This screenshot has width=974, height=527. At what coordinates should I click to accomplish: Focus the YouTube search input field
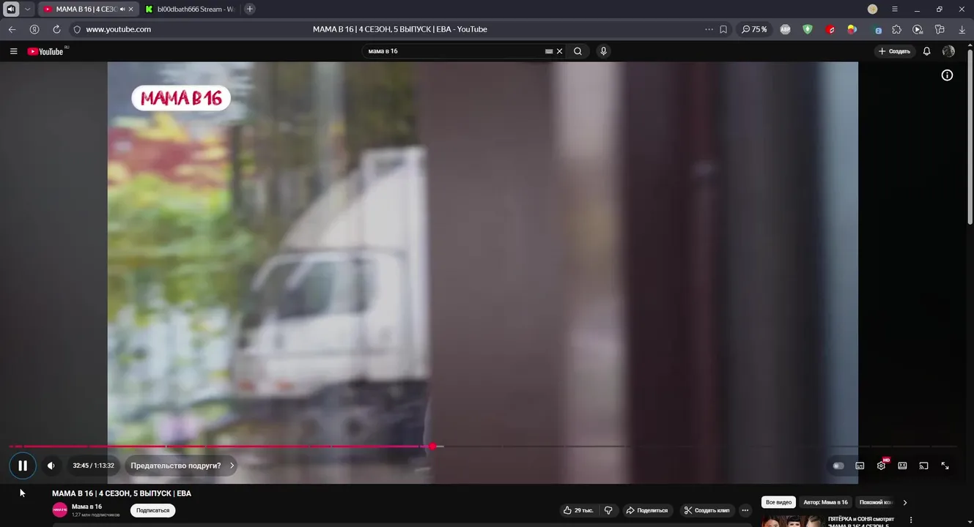pos(454,51)
